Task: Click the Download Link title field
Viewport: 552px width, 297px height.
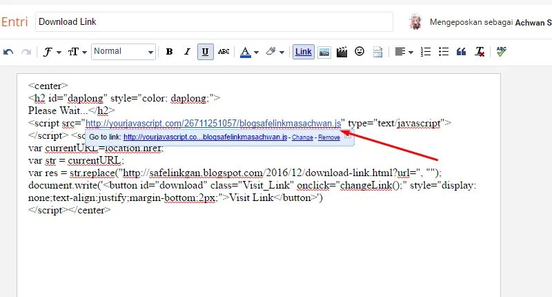Action: coord(214,22)
